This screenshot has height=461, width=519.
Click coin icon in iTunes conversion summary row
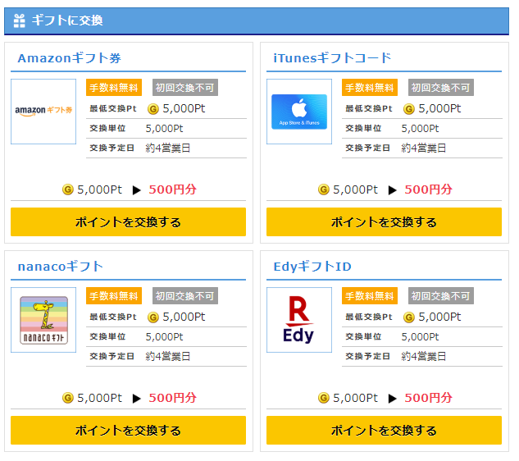pyautogui.click(x=324, y=189)
